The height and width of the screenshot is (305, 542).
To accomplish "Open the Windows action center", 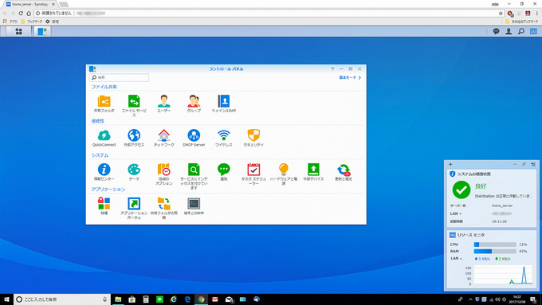I will point(533,299).
